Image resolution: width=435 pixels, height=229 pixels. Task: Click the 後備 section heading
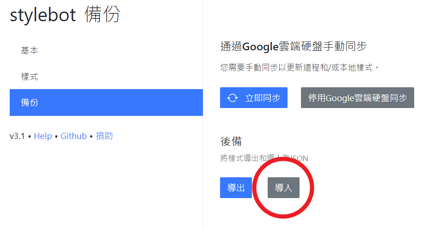pyautogui.click(x=231, y=141)
